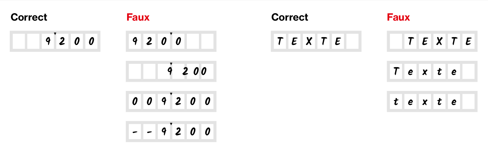Click capital T in the mixed-case Texte field
This screenshot has height=161, width=488.
[396, 71]
